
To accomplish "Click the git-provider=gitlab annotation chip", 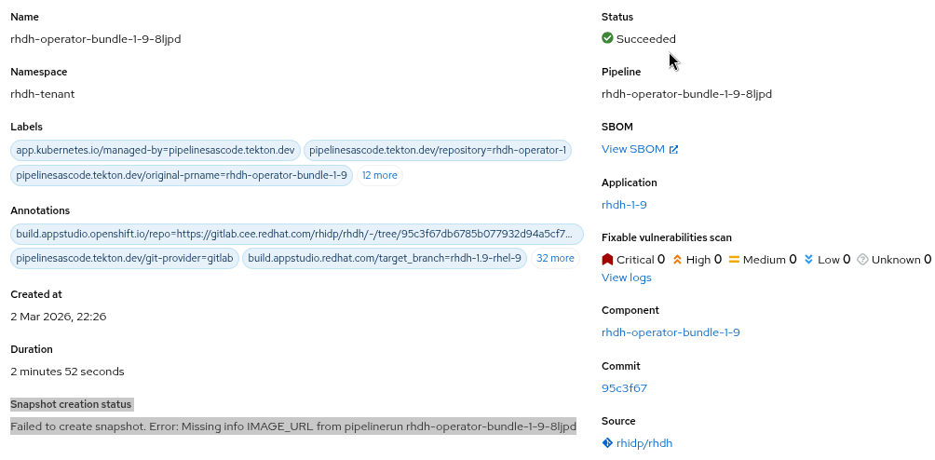I will [126, 258].
